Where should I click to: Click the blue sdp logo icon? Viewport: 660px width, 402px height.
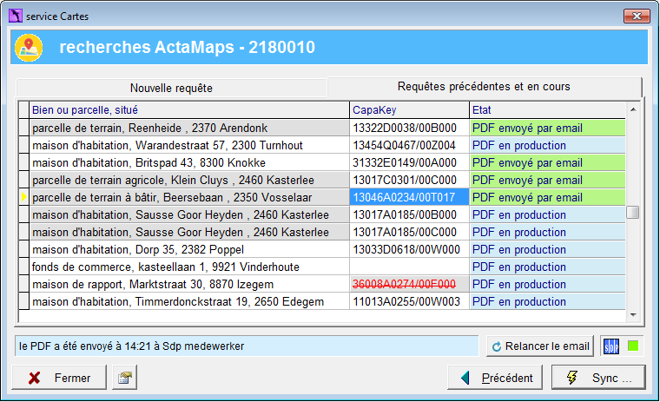coord(611,346)
